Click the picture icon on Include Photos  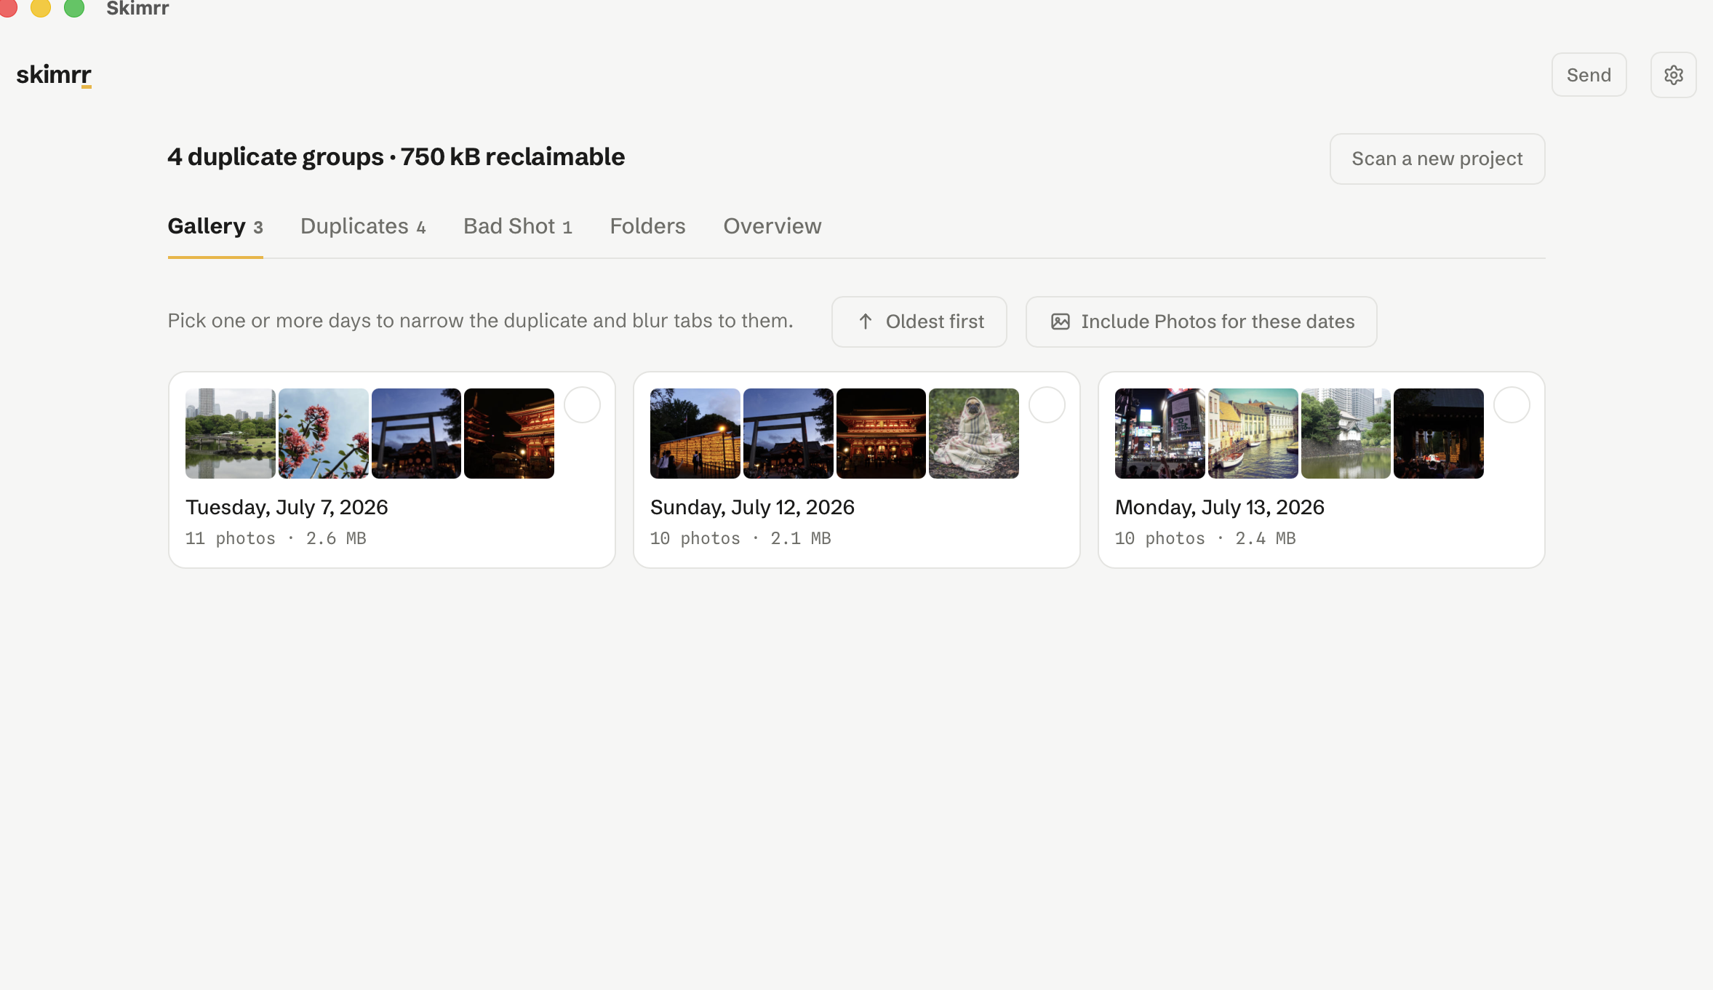pyautogui.click(x=1061, y=322)
